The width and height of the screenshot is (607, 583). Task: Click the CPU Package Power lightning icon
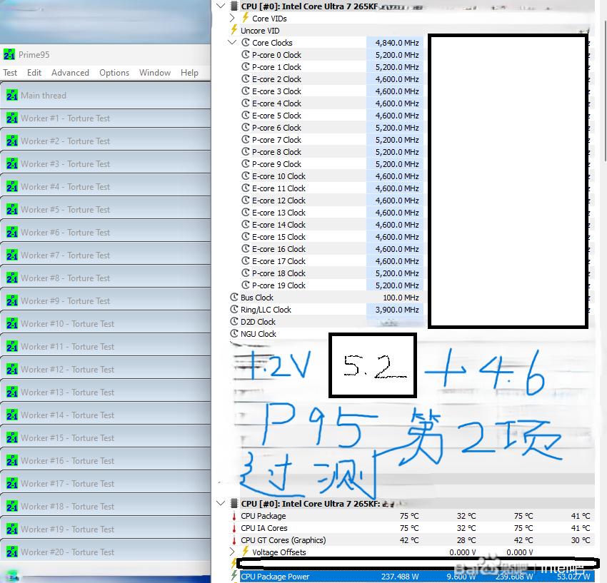(234, 576)
